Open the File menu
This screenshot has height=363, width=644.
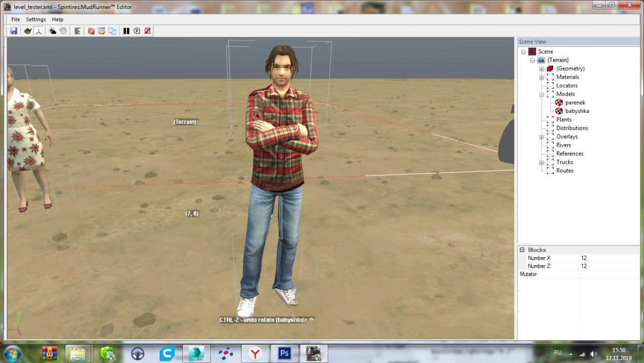(x=16, y=19)
